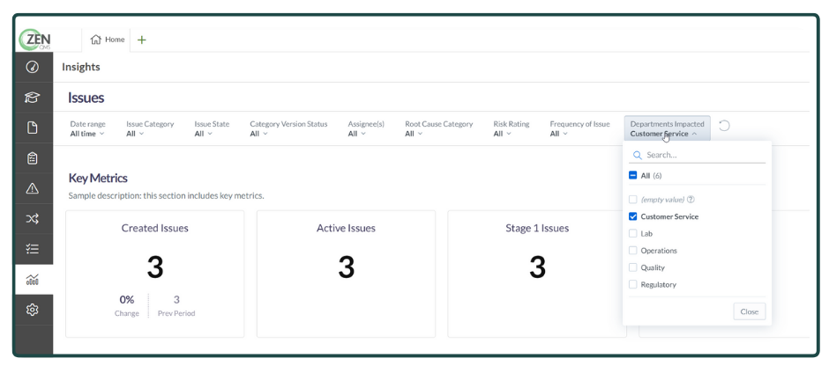Screen dimensions: 829x373
Task: Open the dashboard gauge icon in sidebar
Action: point(33,68)
